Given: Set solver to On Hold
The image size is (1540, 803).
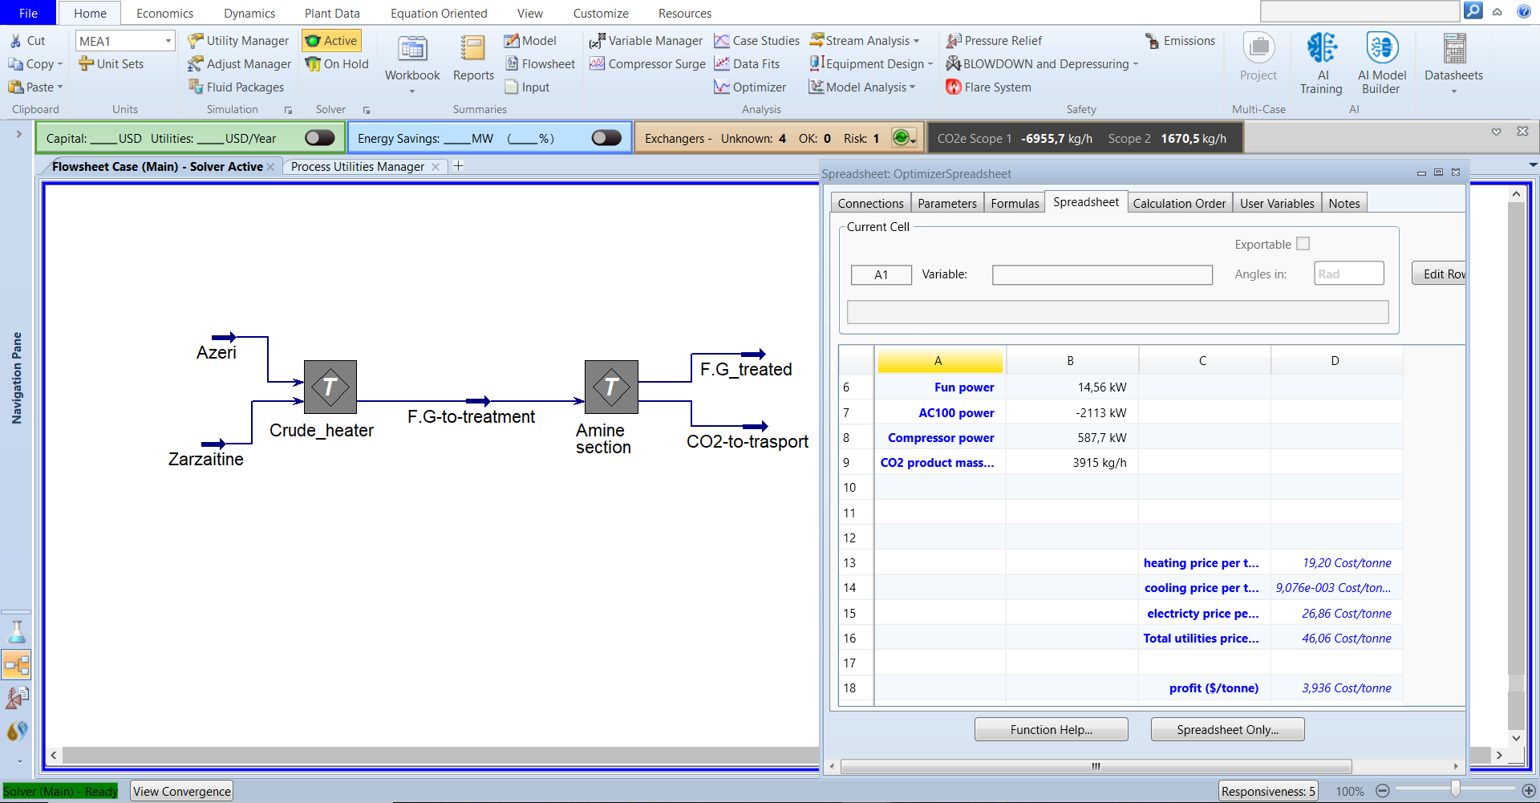Looking at the screenshot, I should pyautogui.click(x=337, y=64).
